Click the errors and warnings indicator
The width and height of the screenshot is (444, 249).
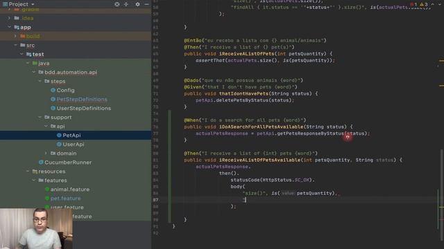(419, 4)
